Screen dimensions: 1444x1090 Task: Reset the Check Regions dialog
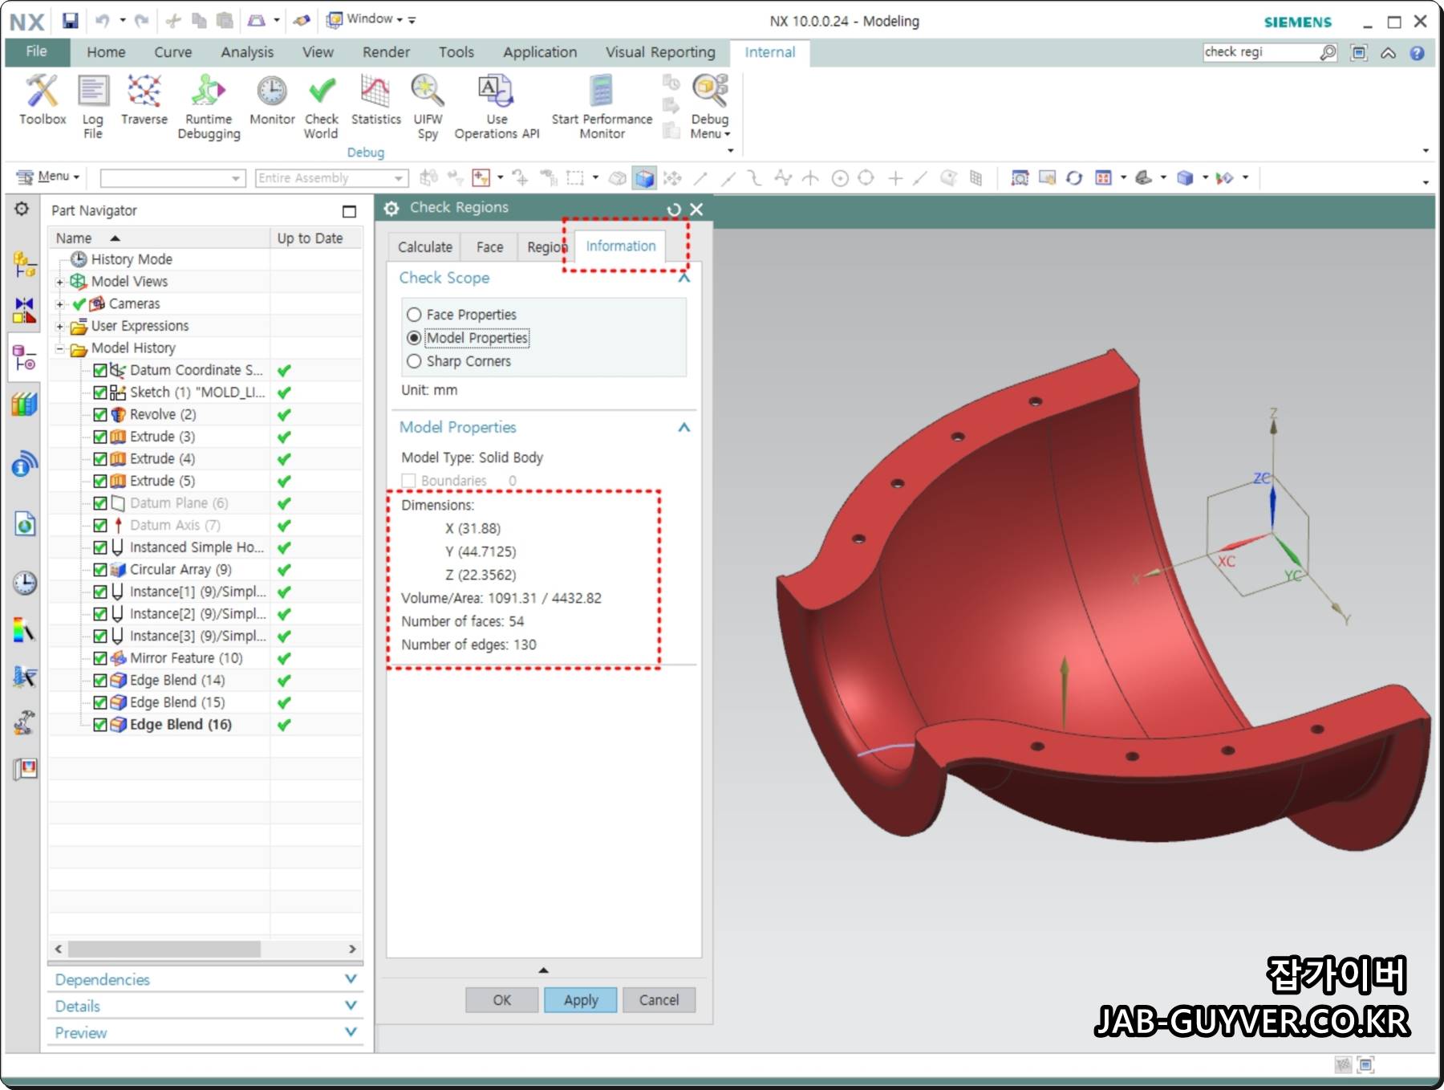click(674, 209)
